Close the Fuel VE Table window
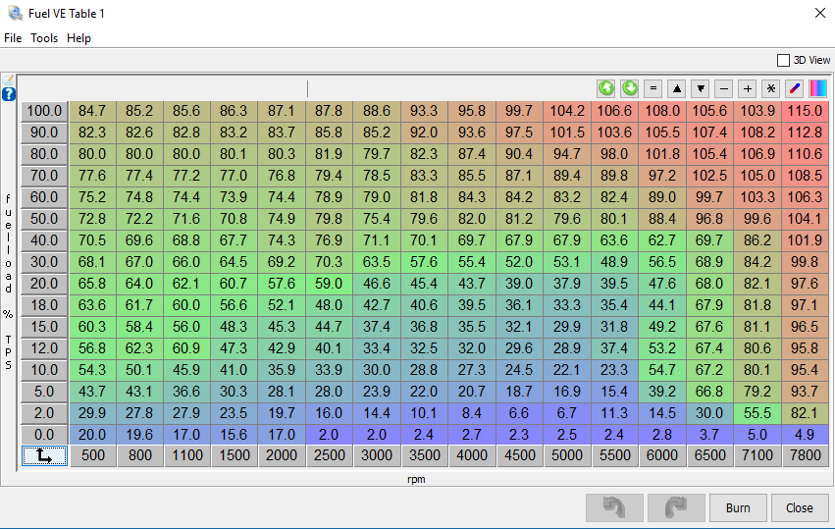Image resolution: width=835 pixels, height=529 pixels. pyautogui.click(x=820, y=14)
